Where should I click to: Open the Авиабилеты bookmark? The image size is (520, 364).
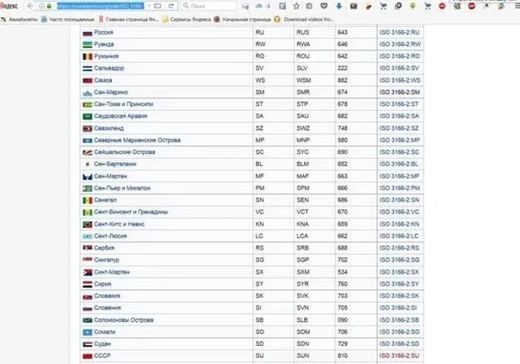coord(20,20)
